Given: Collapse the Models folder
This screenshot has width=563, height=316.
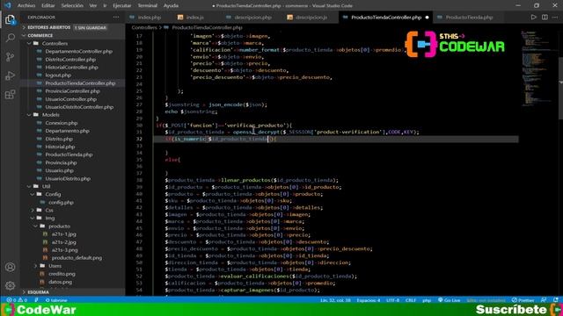Looking at the screenshot, I should coord(72,115).
